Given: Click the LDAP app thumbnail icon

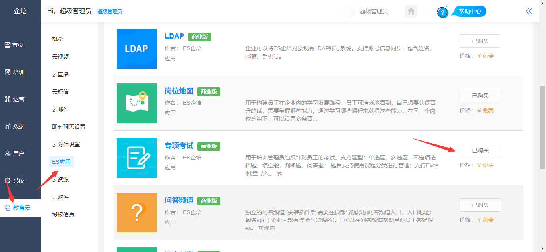Looking at the screenshot, I should (137, 49).
